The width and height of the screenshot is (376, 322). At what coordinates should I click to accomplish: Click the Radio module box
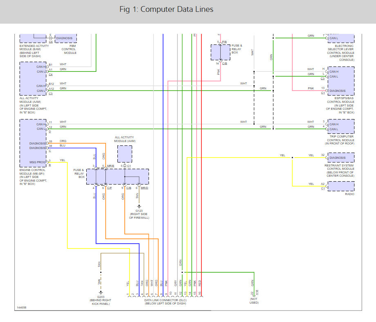pos(341,186)
